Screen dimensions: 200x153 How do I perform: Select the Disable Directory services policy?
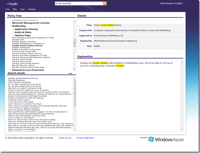[24, 42]
